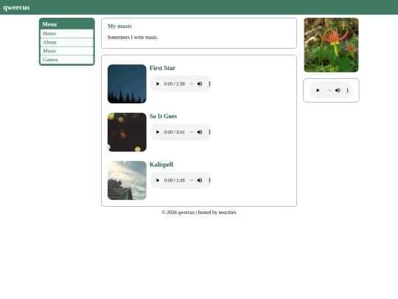Mute the So It Goes audio player
This screenshot has width=398, height=299.
200,132
